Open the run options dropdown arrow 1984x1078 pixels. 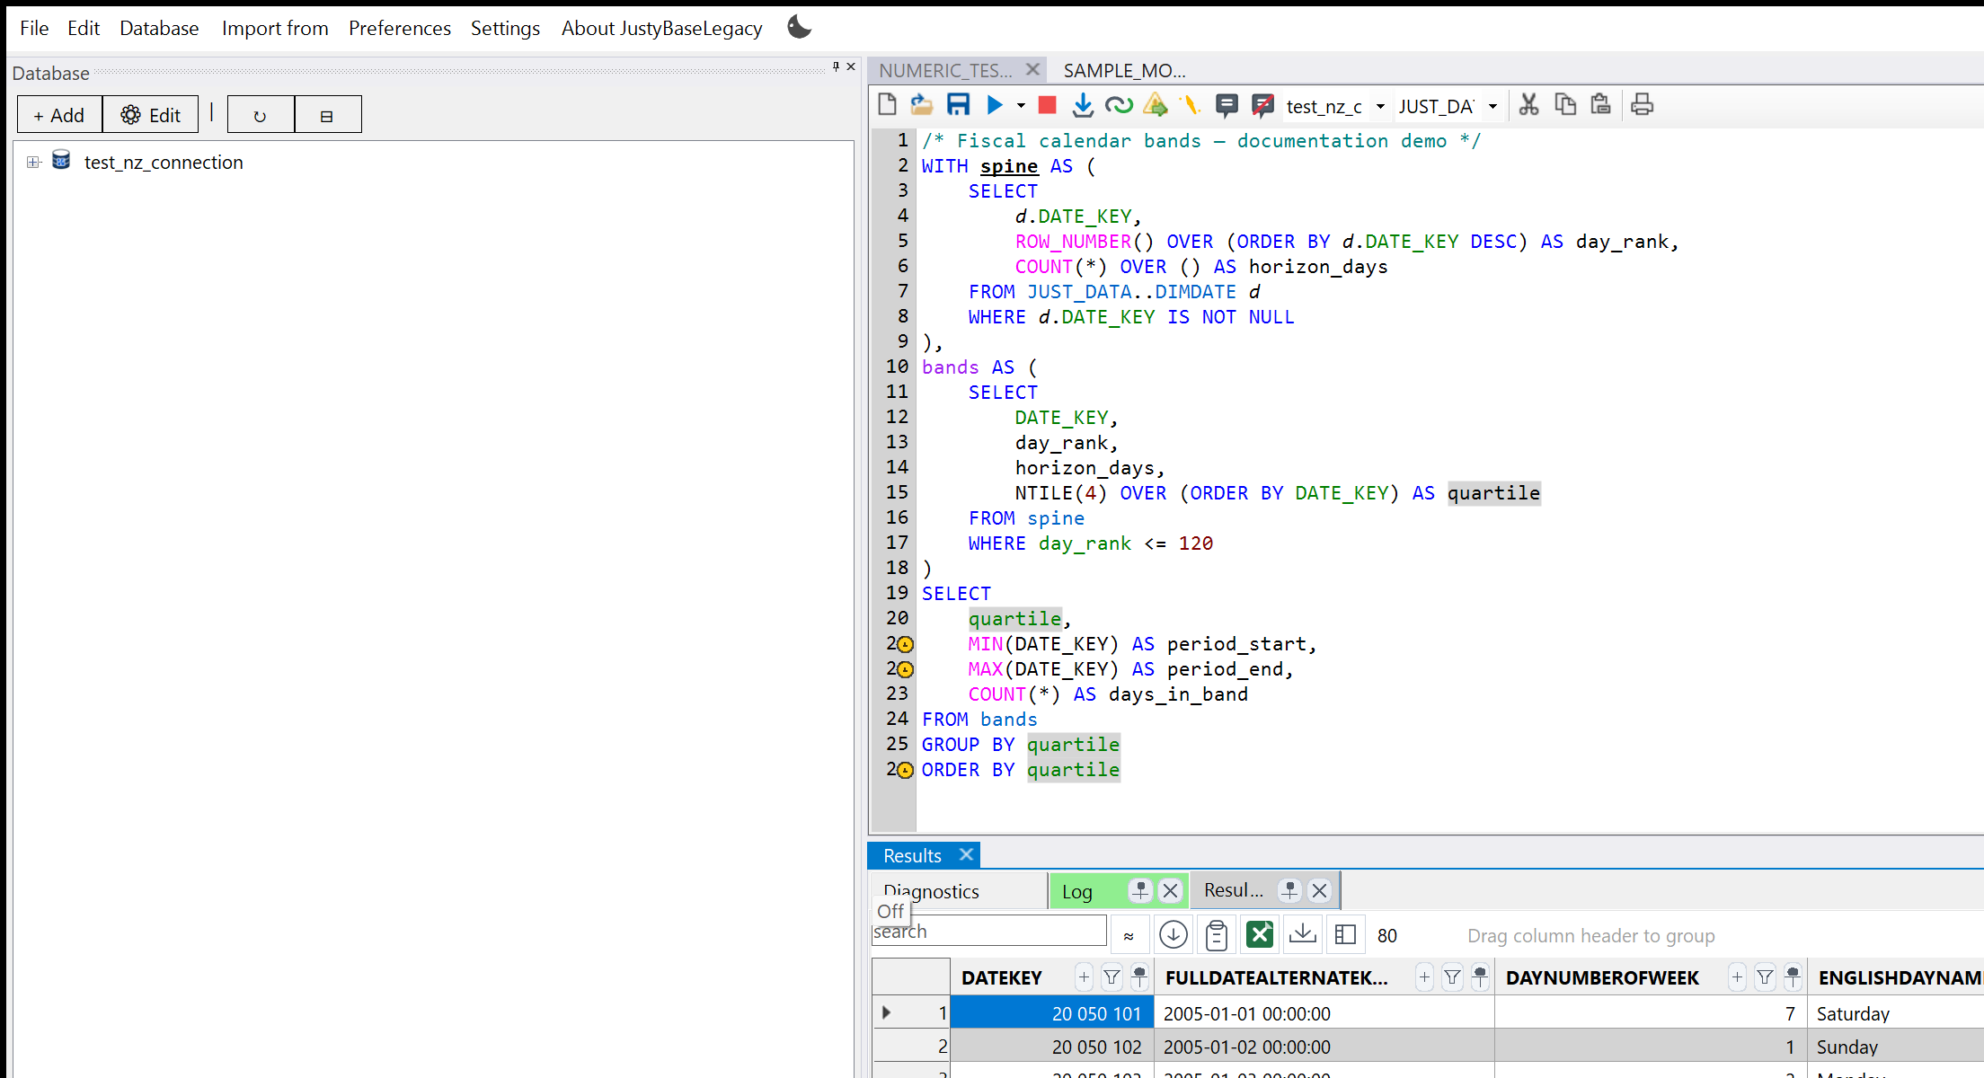(x=1021, y=106)
